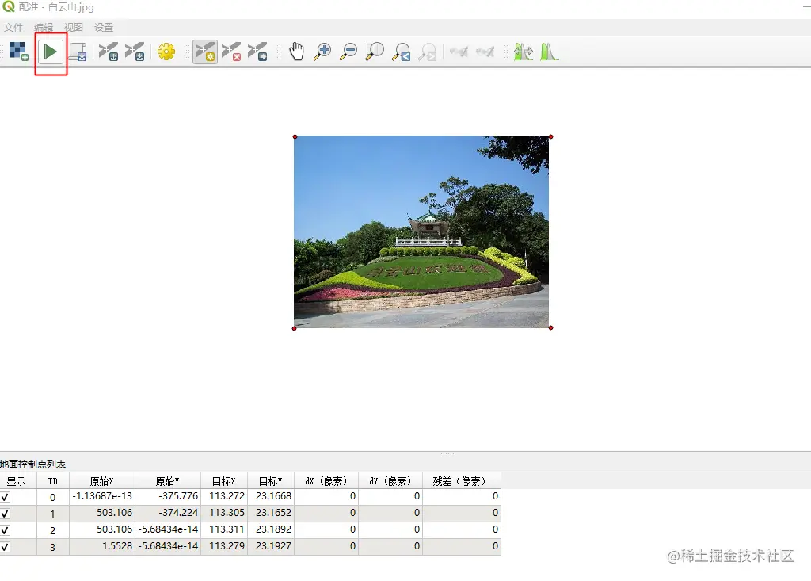Image resolution: width=811 pixels, height=581 pixels.
Task: Select cell -374.224 in 原始Y column
Action: pyautogui.click(x=168, y=513)
